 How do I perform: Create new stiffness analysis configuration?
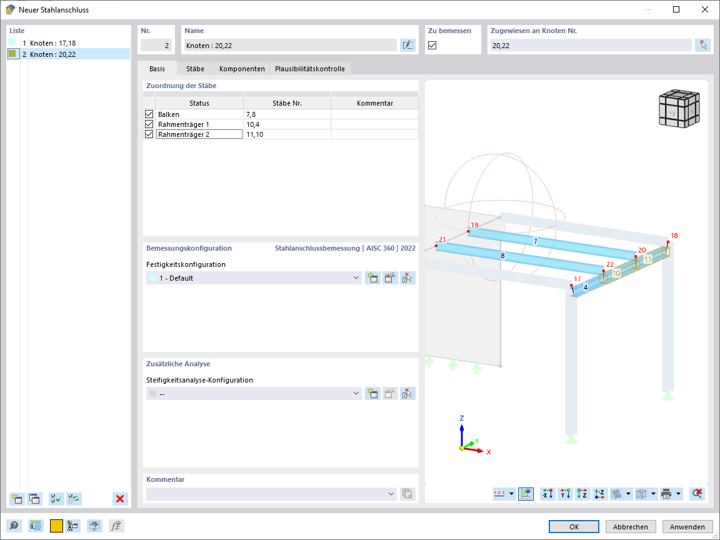coord(372,394)
